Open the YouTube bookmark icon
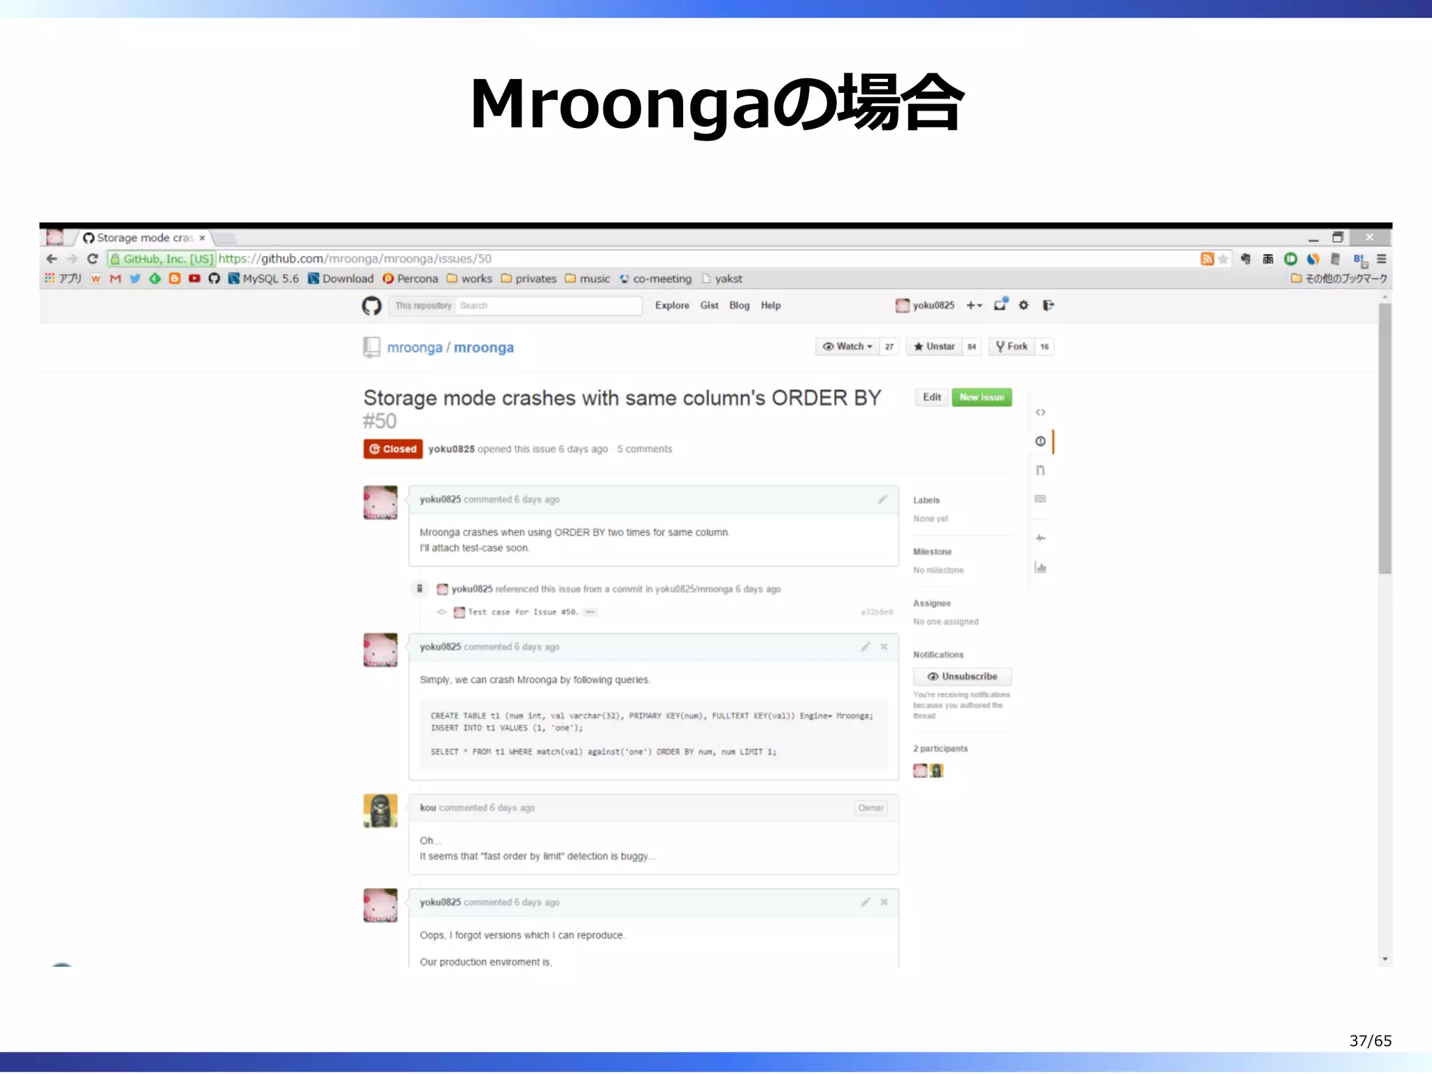The height and width of the screenshot is (1074, 1432). pyautogui.click(x=194, y=278)
